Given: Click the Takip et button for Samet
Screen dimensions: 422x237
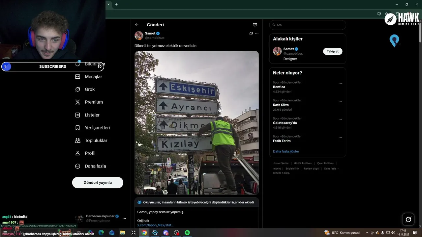Looking at the screenshot, I should pos(333,51).
